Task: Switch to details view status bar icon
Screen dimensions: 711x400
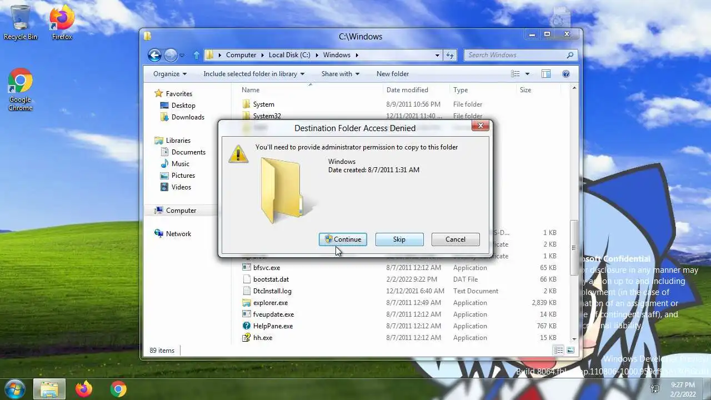Action: tap(559, 351)
